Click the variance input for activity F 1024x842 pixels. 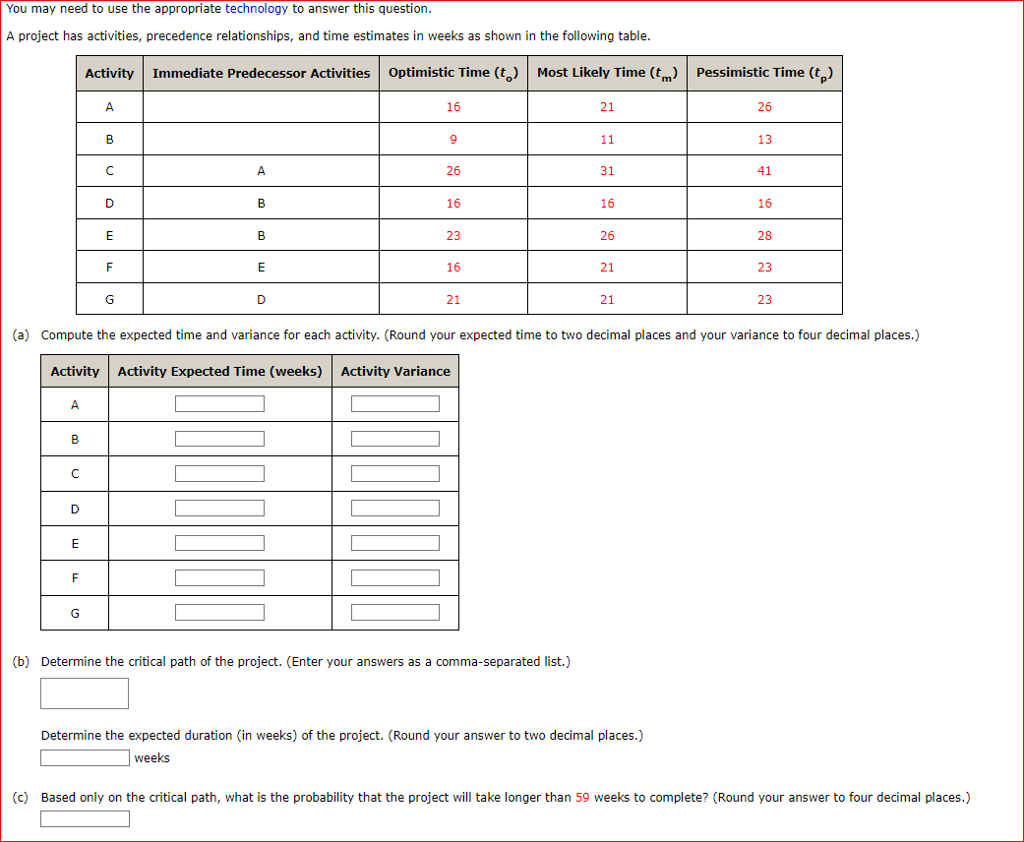[394, 576]
